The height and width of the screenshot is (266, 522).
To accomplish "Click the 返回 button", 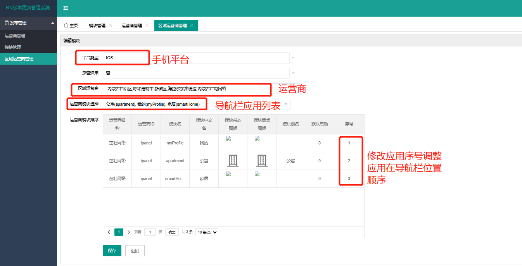I will click(x=135, y=251).
